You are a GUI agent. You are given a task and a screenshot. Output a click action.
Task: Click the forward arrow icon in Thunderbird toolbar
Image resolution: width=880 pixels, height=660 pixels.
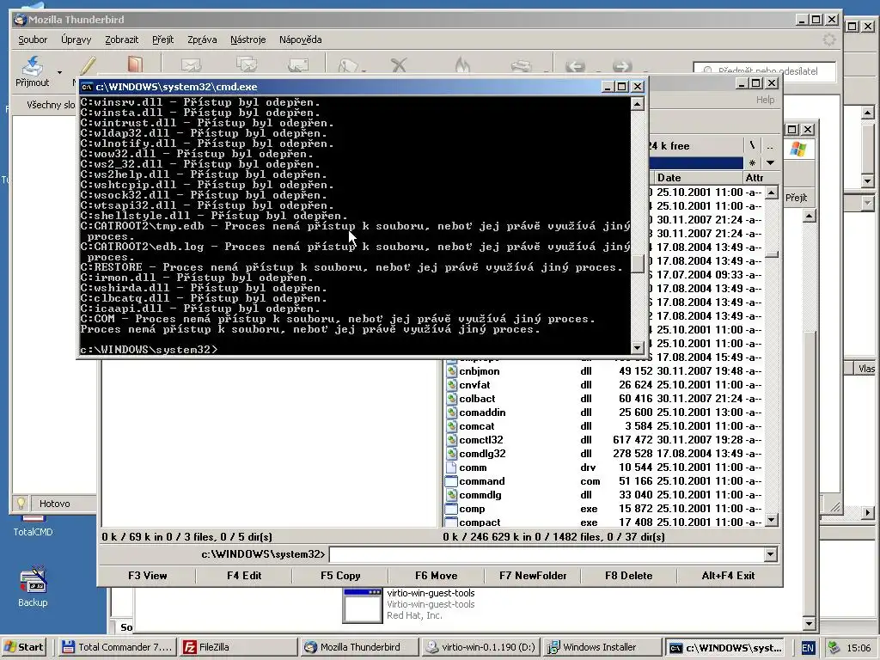click(622, 66)
